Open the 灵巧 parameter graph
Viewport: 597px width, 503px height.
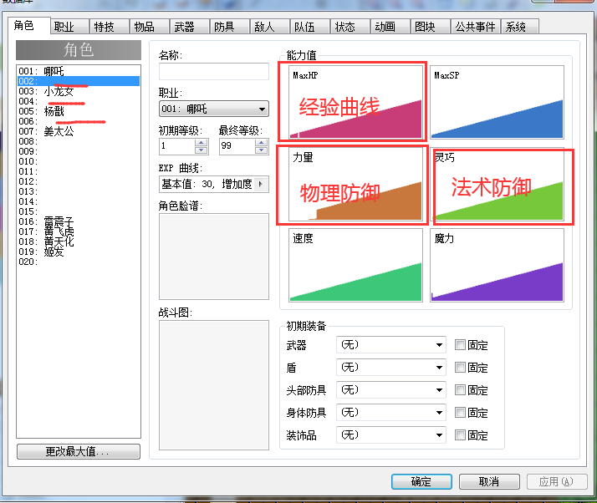497,184
